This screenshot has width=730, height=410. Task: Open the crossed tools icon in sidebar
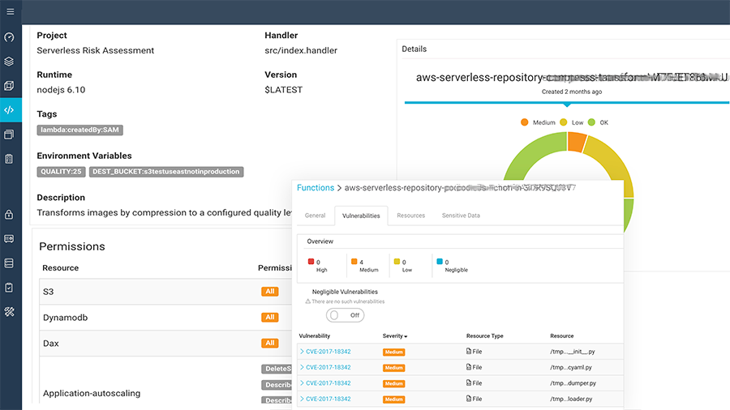pyautogui.click(x=9, y=311)
